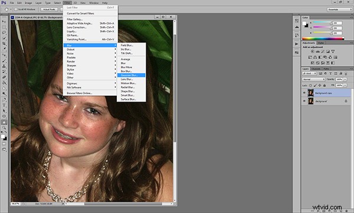
Task: Select the Lasso tool
Action: pyautogui.click(x=4, y=32)
